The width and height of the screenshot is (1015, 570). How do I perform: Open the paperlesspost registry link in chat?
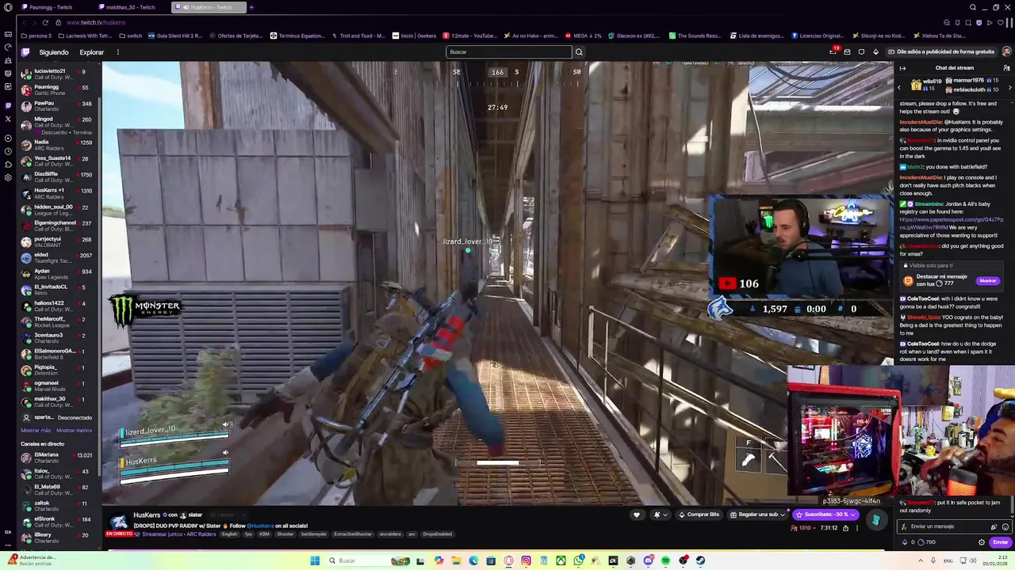951,223
